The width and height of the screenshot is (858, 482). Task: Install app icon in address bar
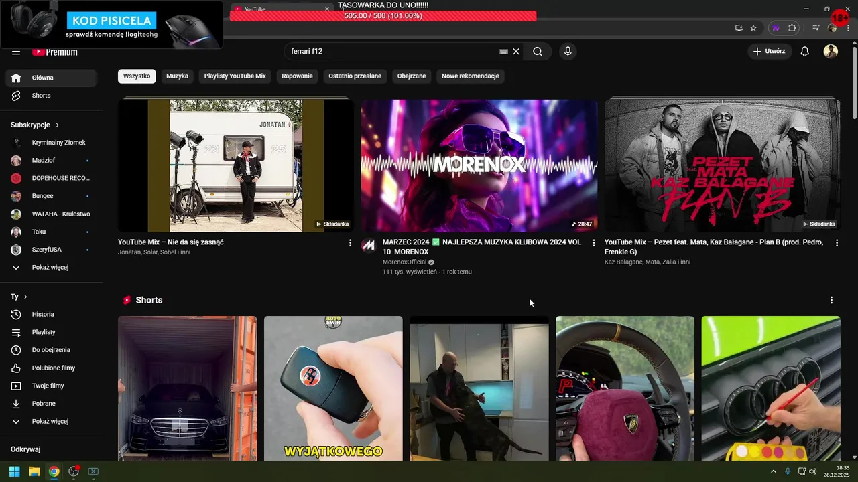[739, 28]
